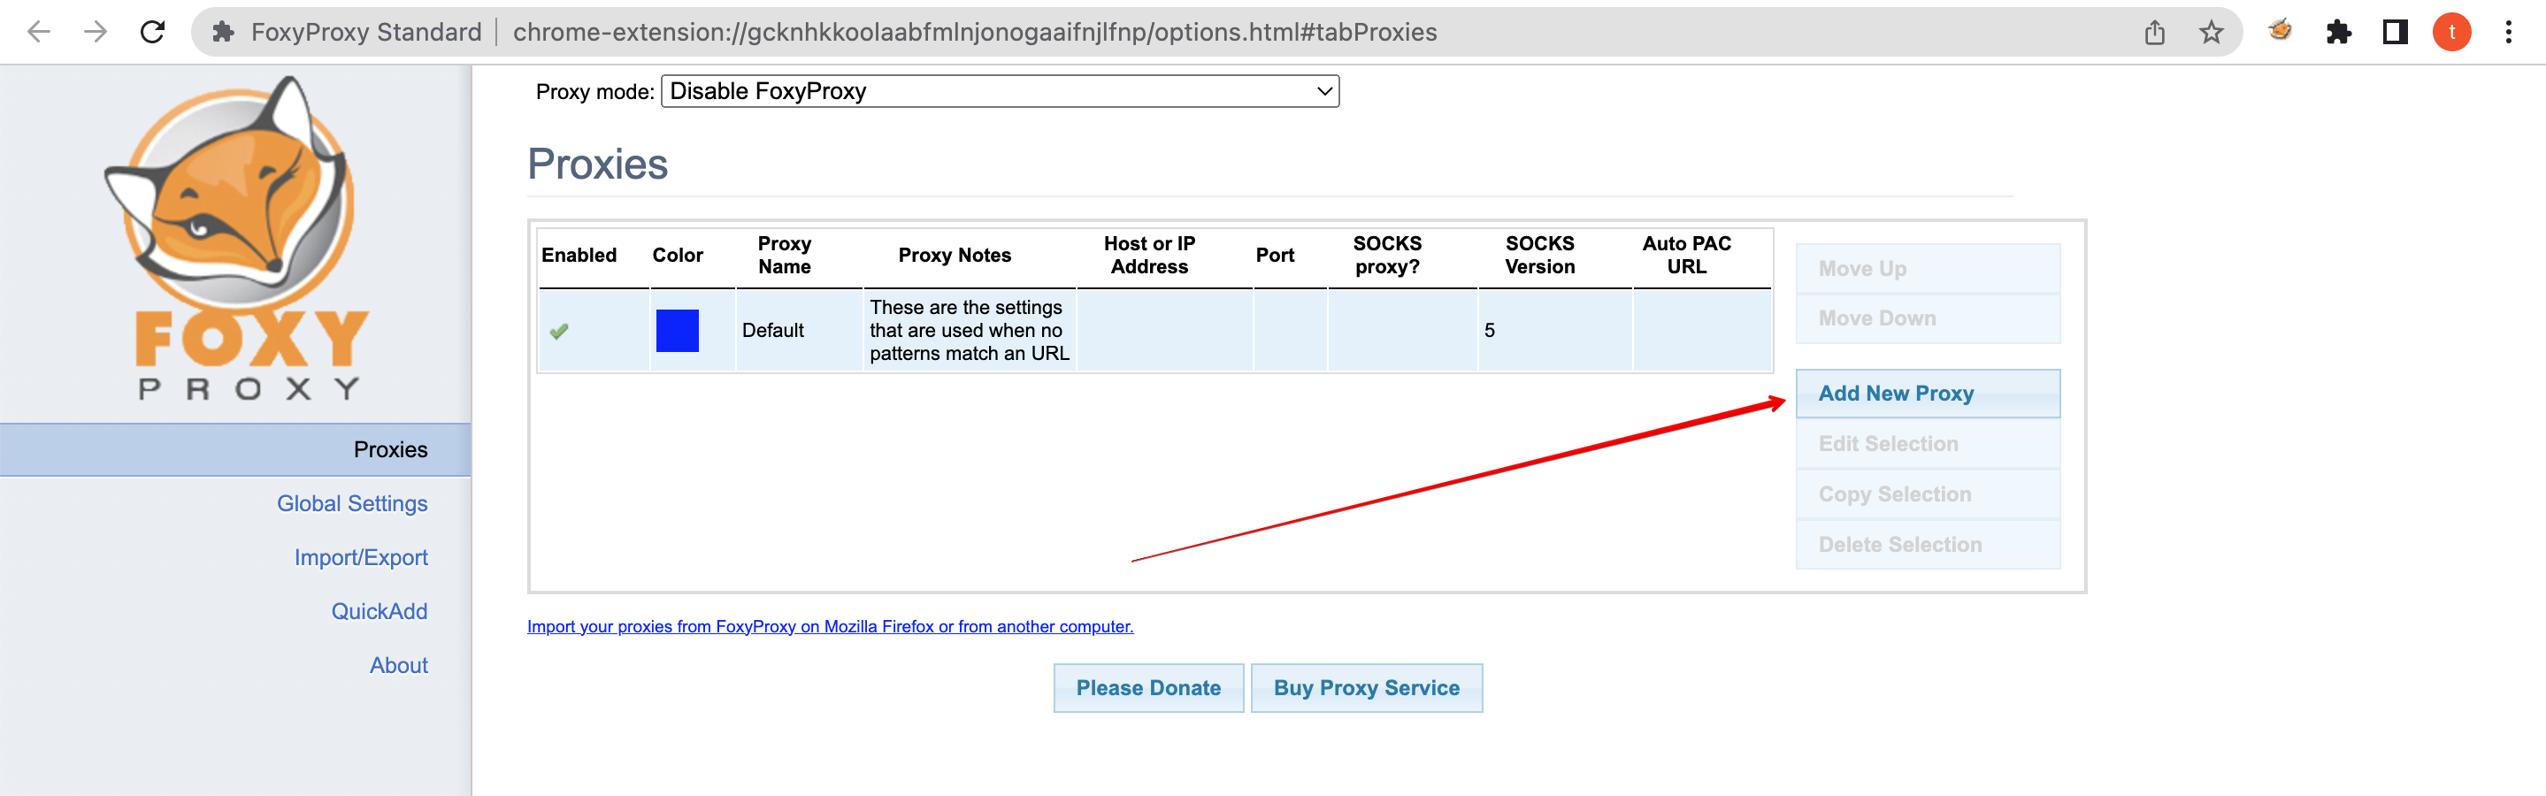The height and width of the screenshot is (796, 2546).
Task: Click the SOCKS Version column header
Action: coord(1539,255)
